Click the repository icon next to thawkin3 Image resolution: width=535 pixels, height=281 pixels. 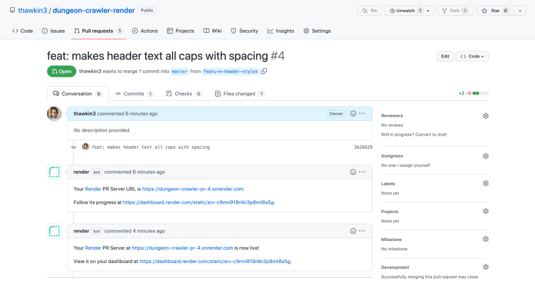pos(12,10)
